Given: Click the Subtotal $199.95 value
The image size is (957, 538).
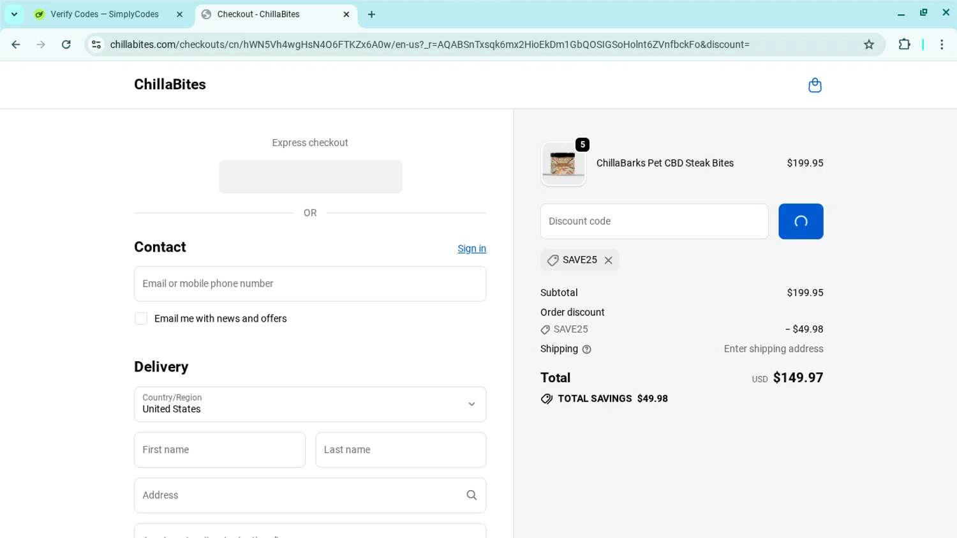Looking at the screenshot, I should coord(805,293).
